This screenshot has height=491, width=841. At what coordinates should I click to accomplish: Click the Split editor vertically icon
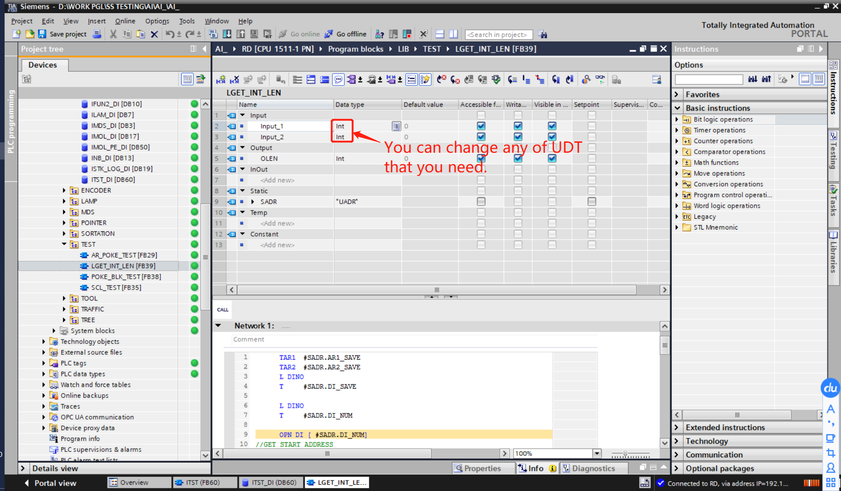point(453,34)
